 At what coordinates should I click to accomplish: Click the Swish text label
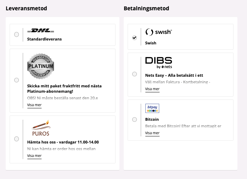pyautogui.click(x=151, y=43)
